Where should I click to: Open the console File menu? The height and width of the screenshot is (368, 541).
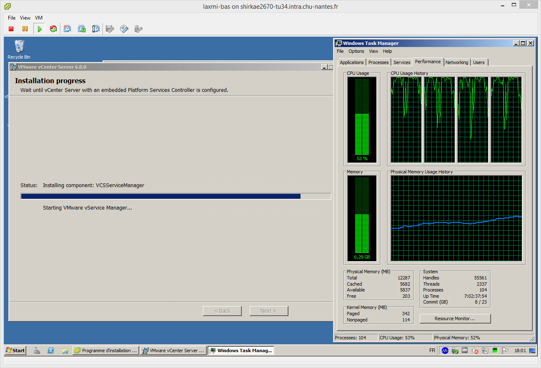click(x=12, y=18)
